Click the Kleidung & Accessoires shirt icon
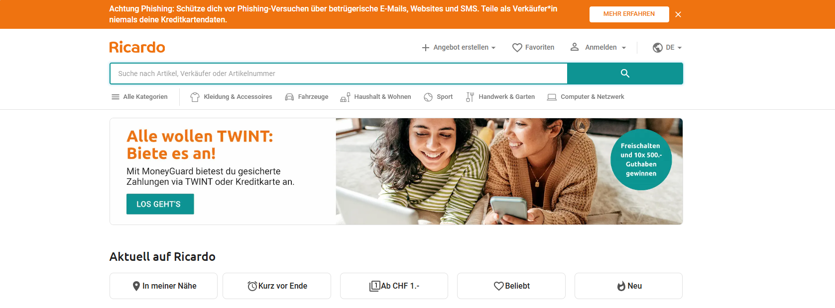The width and height of the screenshot is (835, 308). (195, 97)
